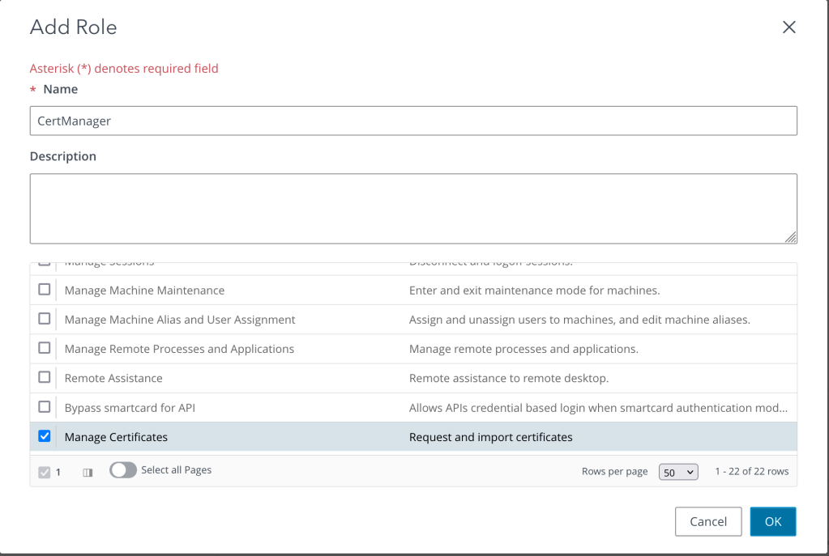
Task: Tick the Manage Remote Processes and Applications checkbox
Action: tap(45, 349)
